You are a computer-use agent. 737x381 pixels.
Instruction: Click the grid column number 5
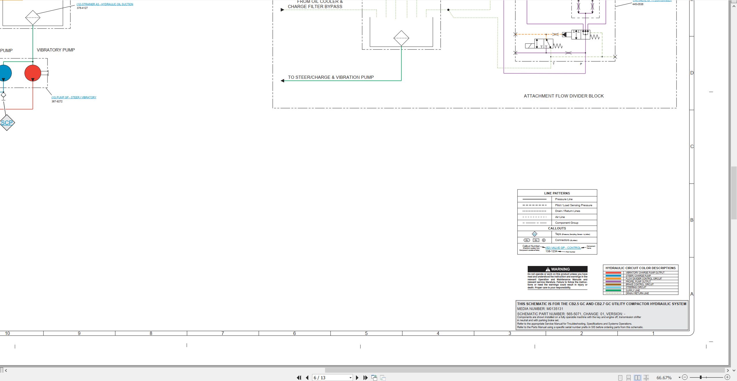click(x=366, y=334)
